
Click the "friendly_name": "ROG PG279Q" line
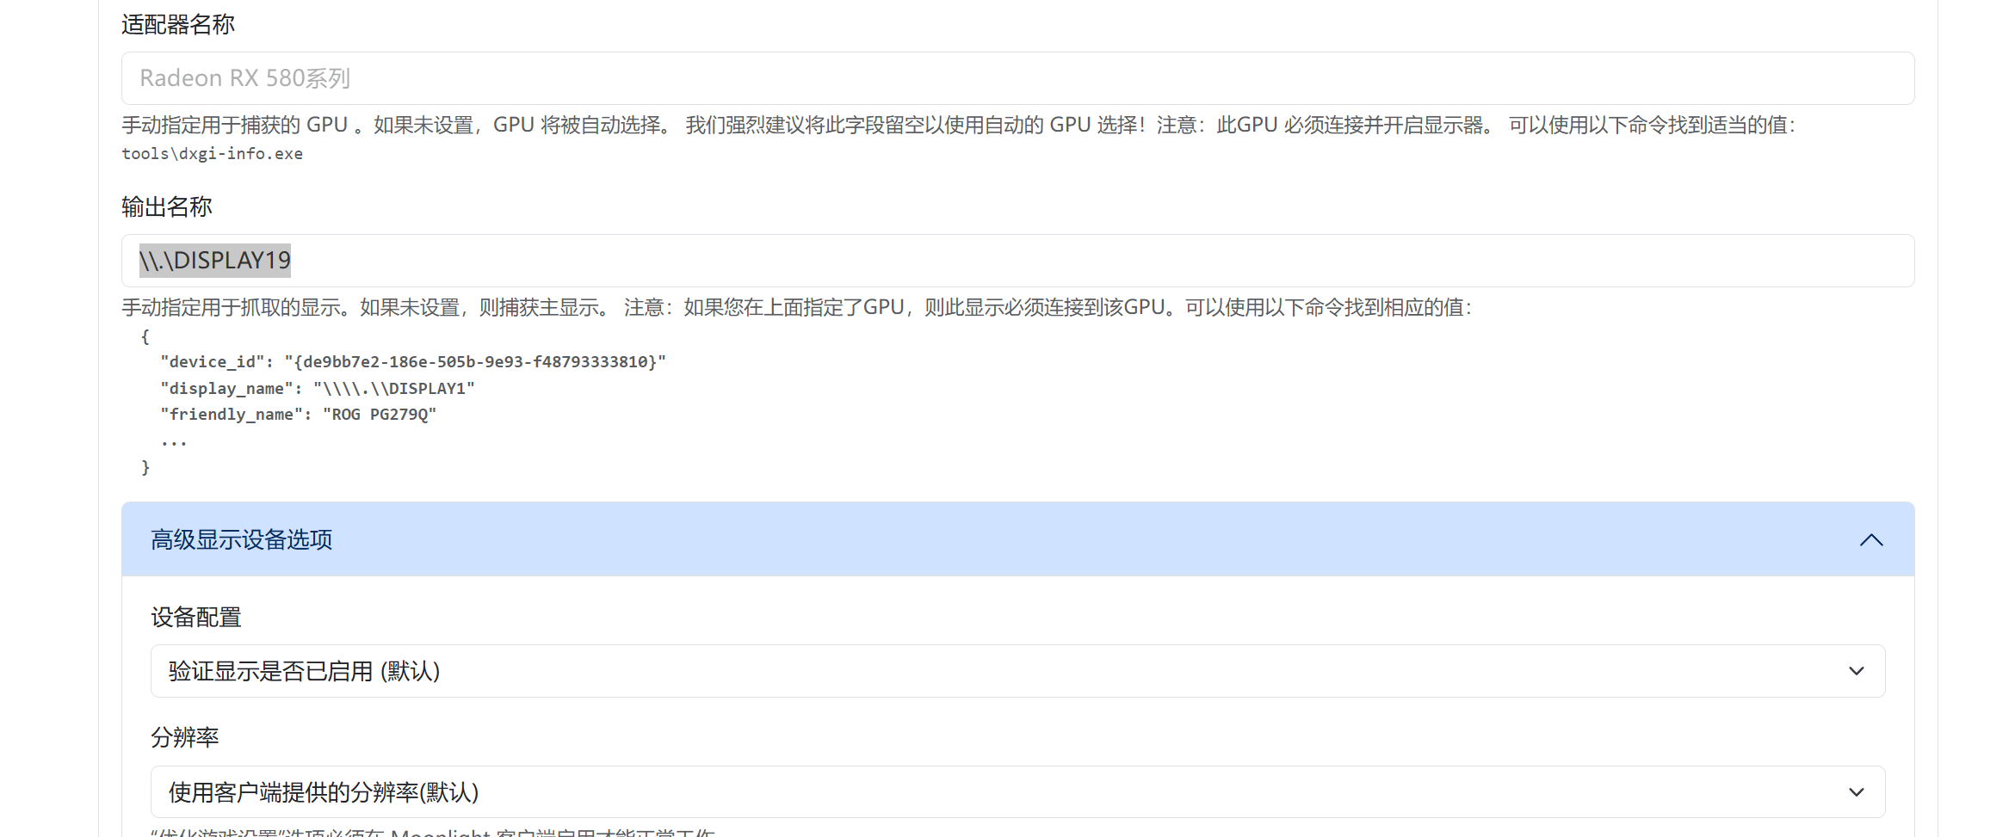tap(299, 415)
